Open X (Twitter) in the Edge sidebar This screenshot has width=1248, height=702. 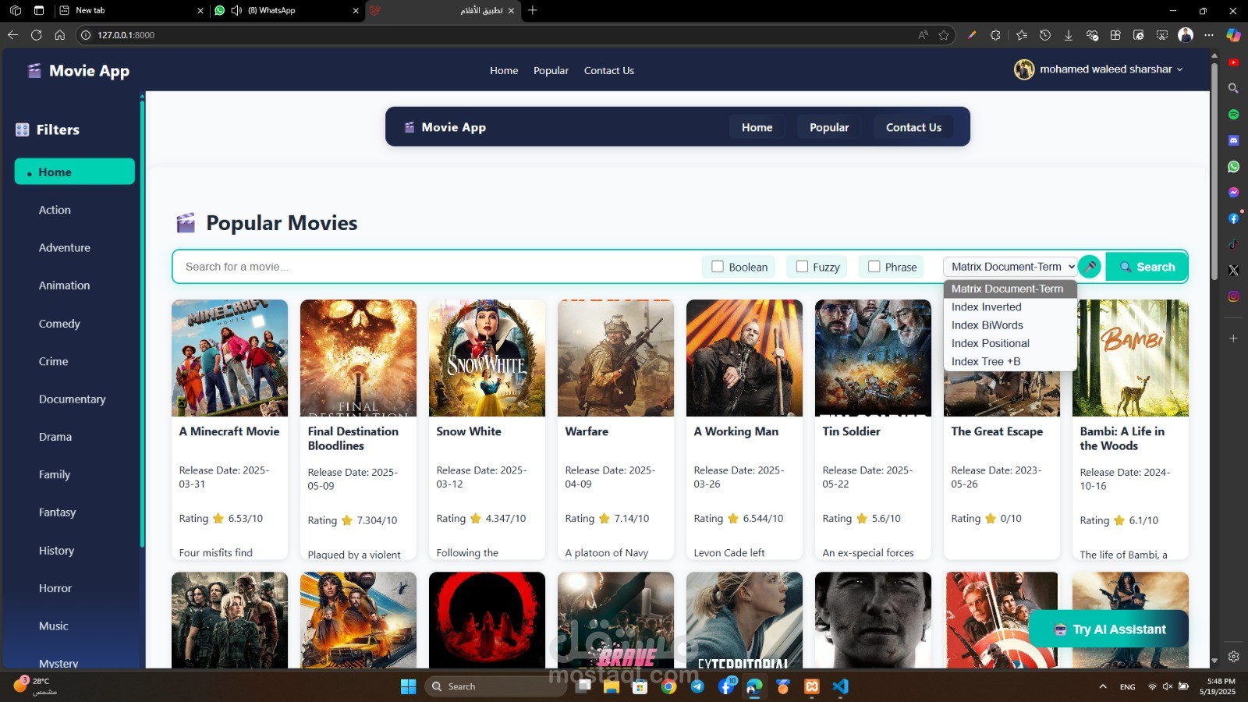(1233, 270)
